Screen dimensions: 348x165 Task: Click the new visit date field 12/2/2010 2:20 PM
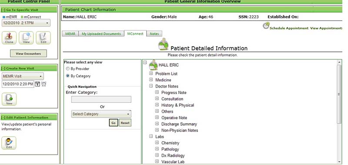pos(18,84)
